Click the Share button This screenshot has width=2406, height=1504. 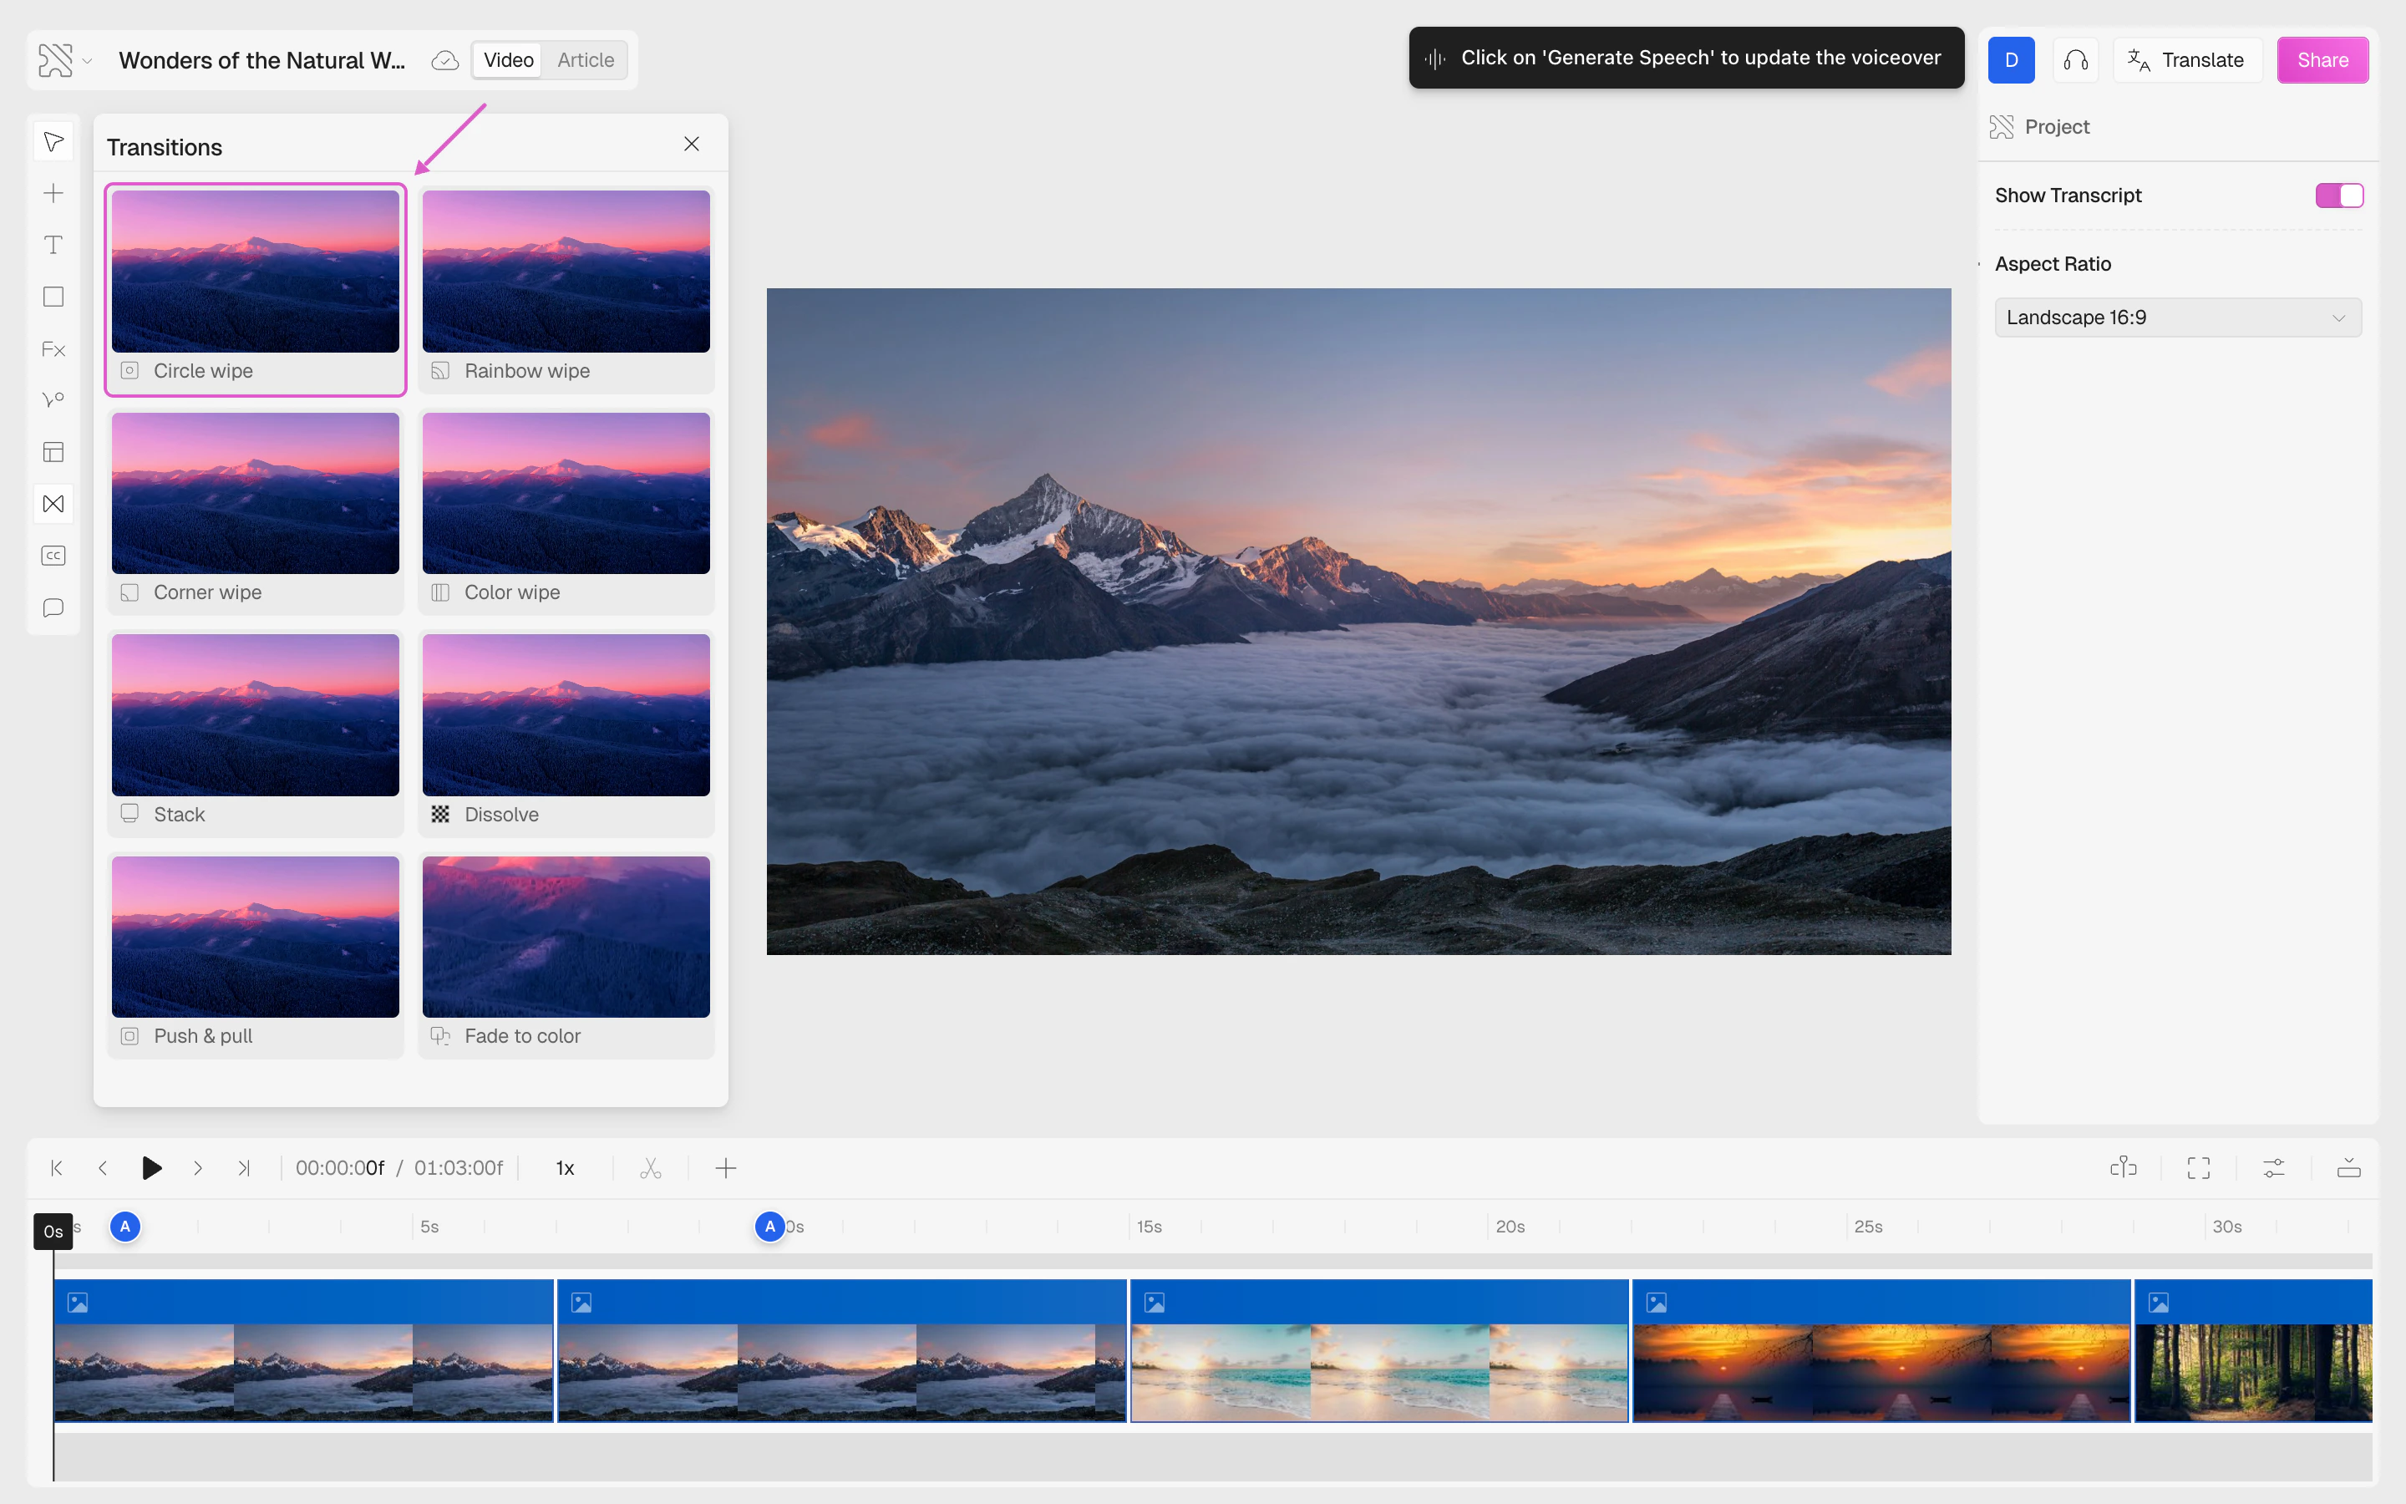click(x=2322, y=59)
